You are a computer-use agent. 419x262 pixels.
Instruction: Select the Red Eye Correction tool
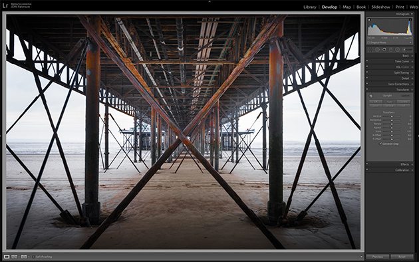[384, 49]
